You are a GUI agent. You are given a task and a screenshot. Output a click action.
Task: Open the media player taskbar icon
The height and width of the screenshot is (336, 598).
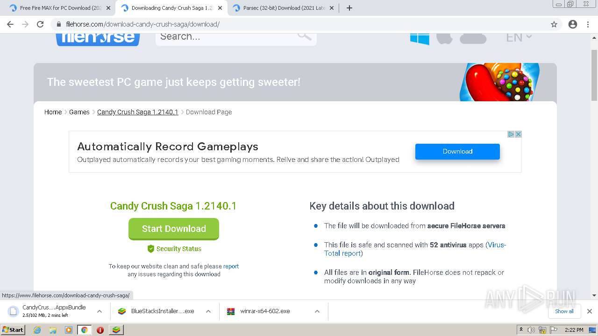click(x=69, y=330)
